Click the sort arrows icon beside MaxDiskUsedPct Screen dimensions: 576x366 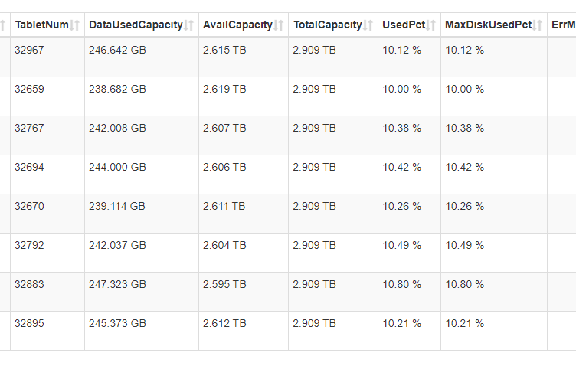[x=538, y=25]
